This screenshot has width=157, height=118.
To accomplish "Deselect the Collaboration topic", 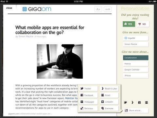I will coord(136,58).
